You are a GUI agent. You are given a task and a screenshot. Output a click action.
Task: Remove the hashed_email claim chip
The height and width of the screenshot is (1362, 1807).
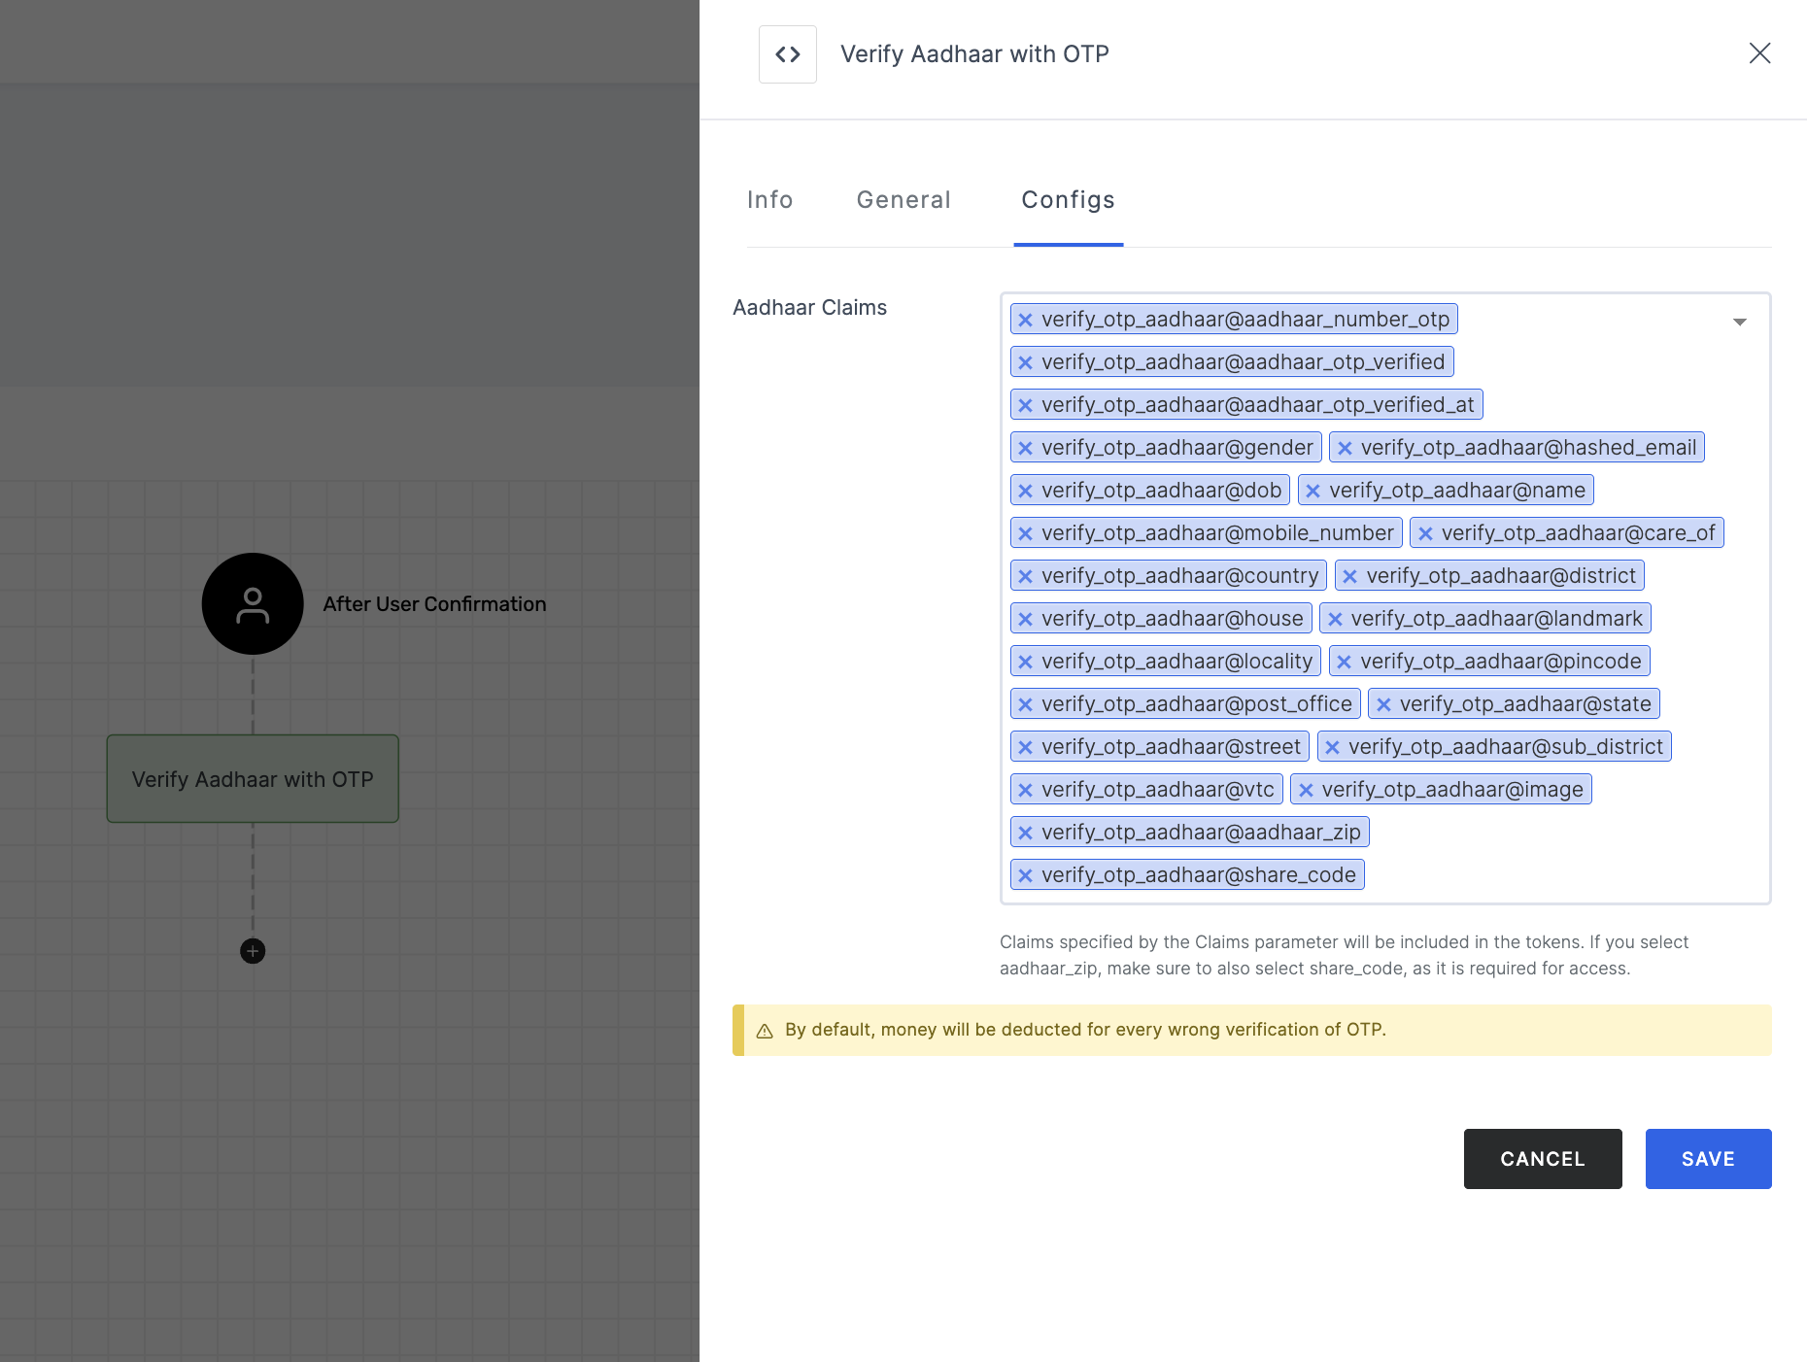1345,448
